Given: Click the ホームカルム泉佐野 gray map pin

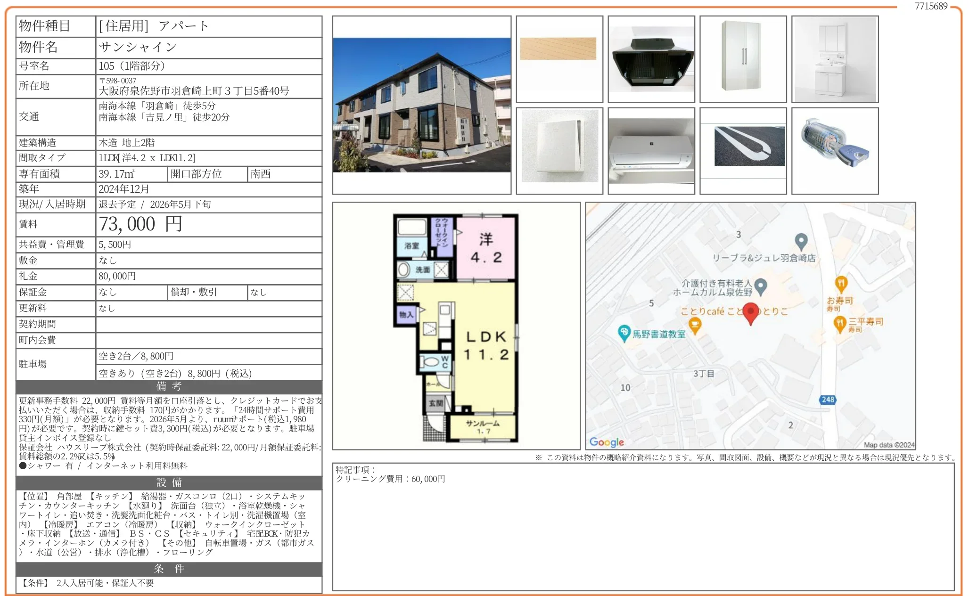Looking at the screenshot, I should coord(760,285).
